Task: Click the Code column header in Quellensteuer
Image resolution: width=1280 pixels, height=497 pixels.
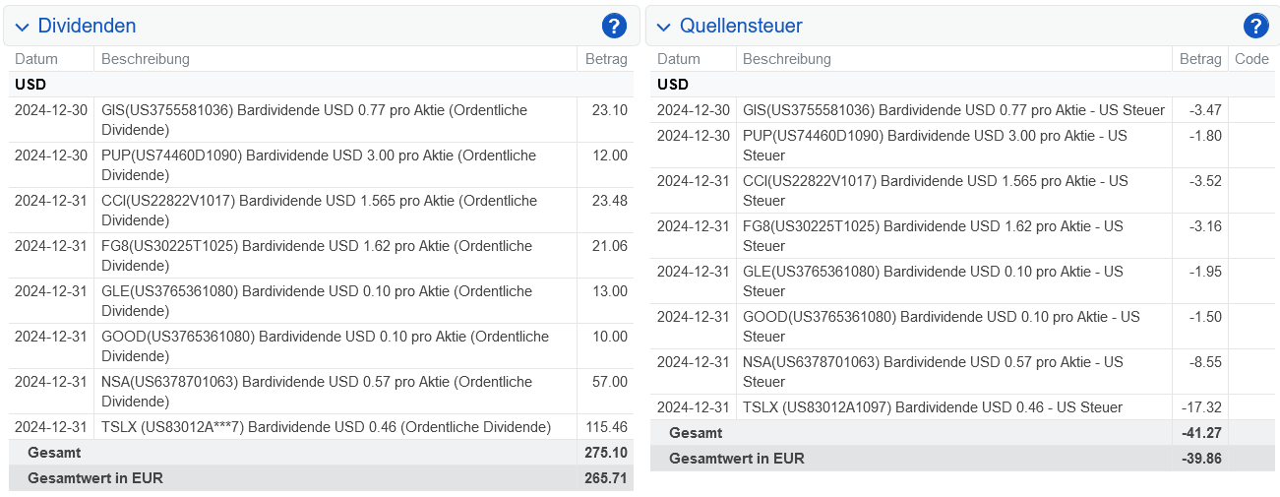Action: pyautogui.click(x=1251, y=59)
